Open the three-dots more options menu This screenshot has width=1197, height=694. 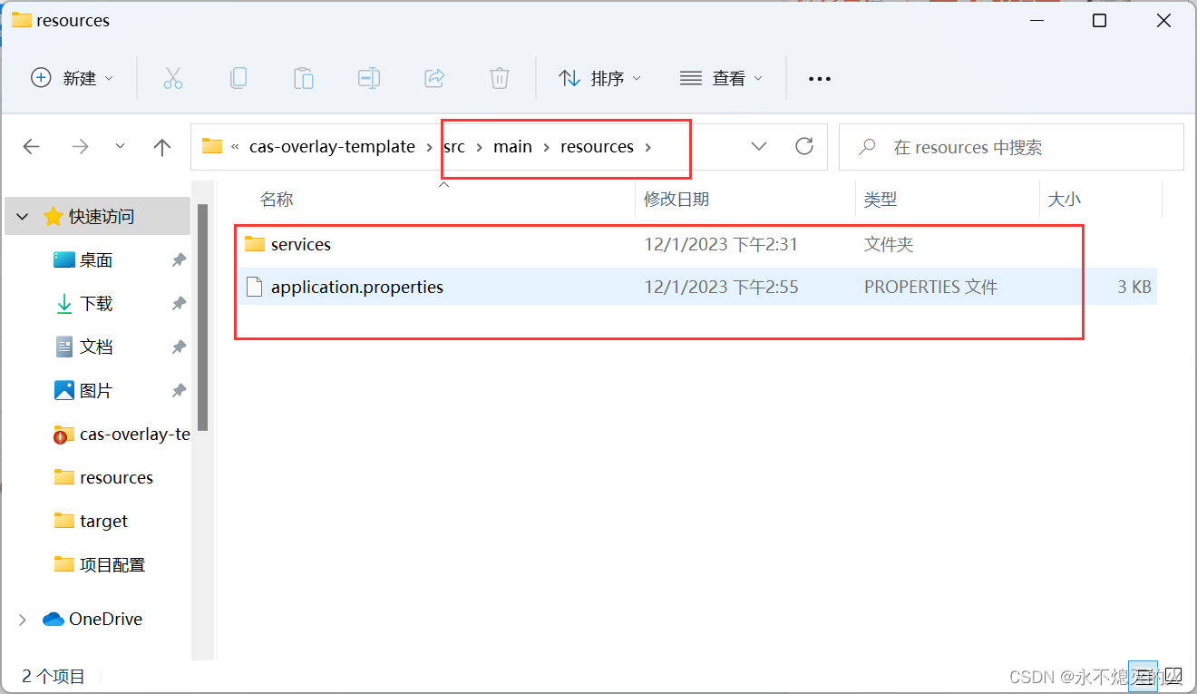[820, 79]
